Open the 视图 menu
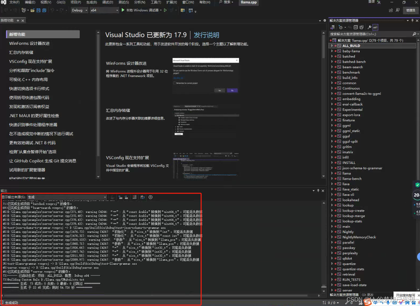420x306 pixels. click(x=45, y=3)
